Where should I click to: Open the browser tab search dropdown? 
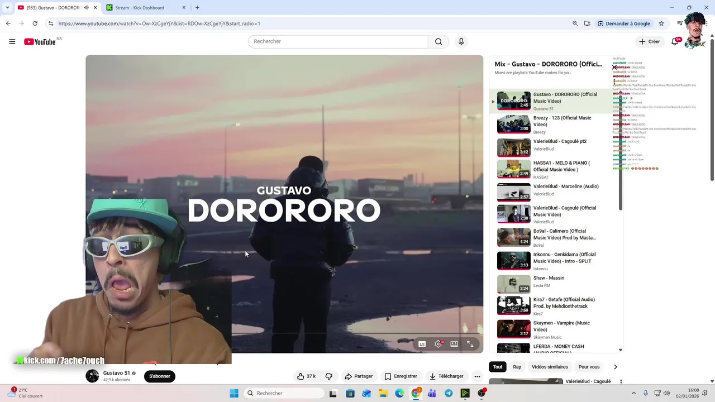tap(7, 8)
